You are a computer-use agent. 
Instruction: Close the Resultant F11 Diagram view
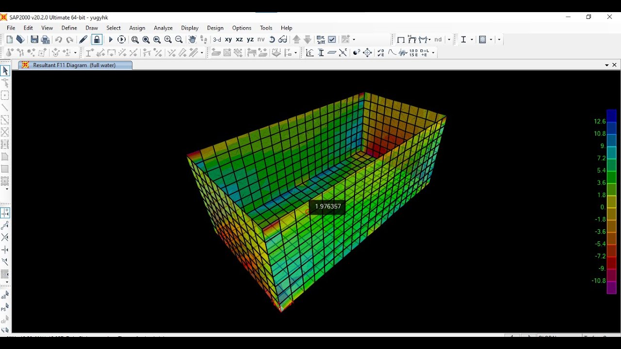point(615,65)
